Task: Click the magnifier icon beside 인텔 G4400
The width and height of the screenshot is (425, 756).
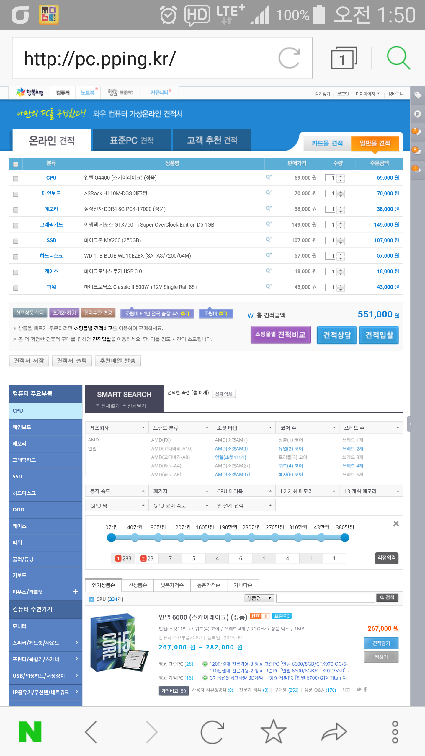Action: coord(269,177)
